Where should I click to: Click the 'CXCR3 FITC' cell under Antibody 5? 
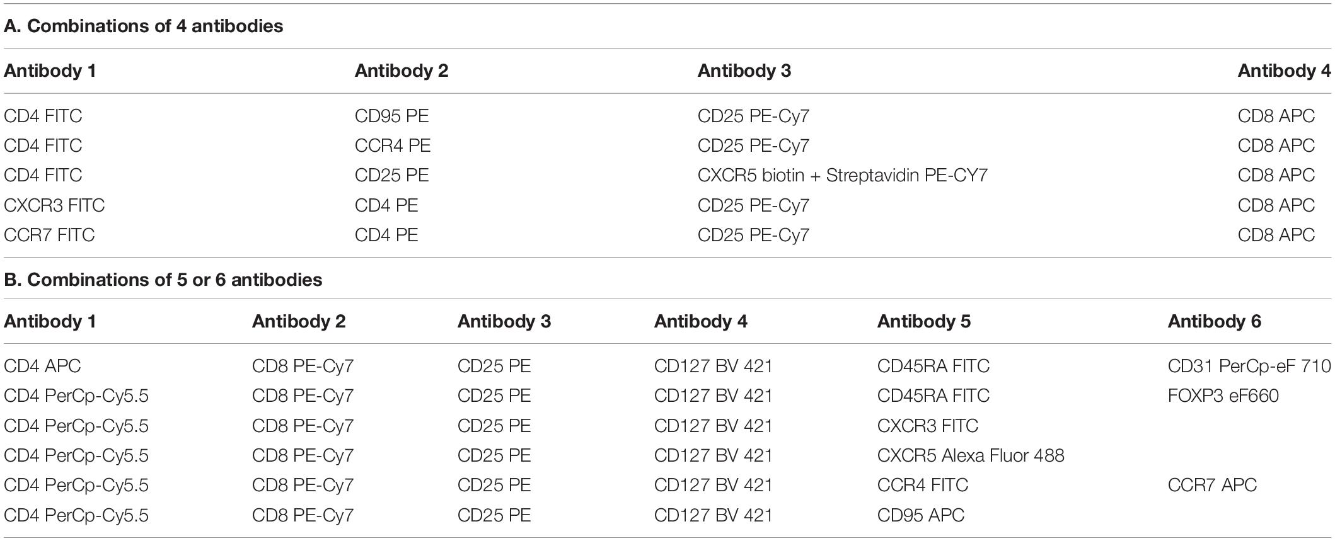(928, 426)
